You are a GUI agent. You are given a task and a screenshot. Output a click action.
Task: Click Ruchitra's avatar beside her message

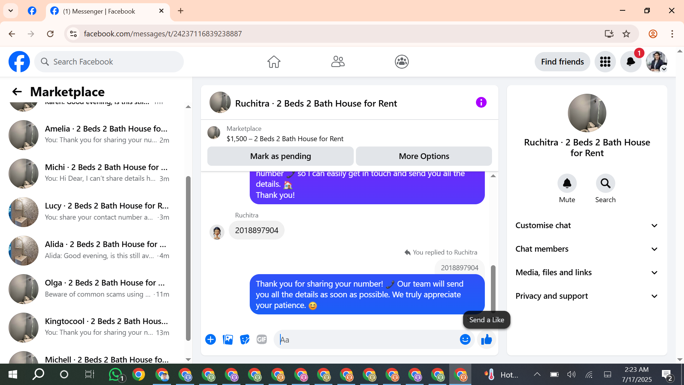point(217,232)
